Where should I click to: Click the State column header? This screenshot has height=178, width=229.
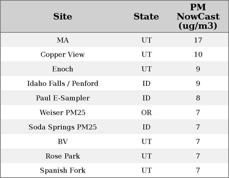[x=146, y=17]
